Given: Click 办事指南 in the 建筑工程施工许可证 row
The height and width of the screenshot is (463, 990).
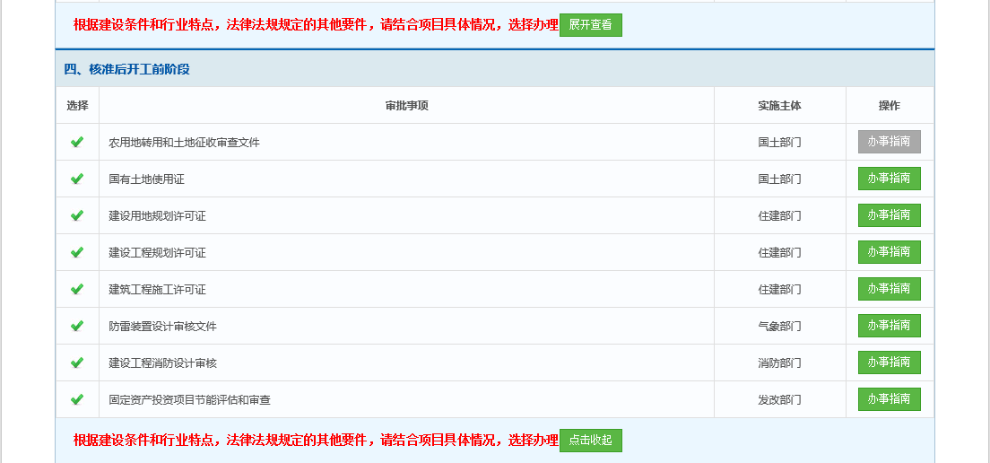Looking at the screenshot, I should pyautogui.click(x=889, y=289).
